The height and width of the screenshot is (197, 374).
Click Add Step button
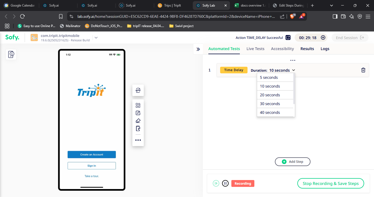pos(293,162)
